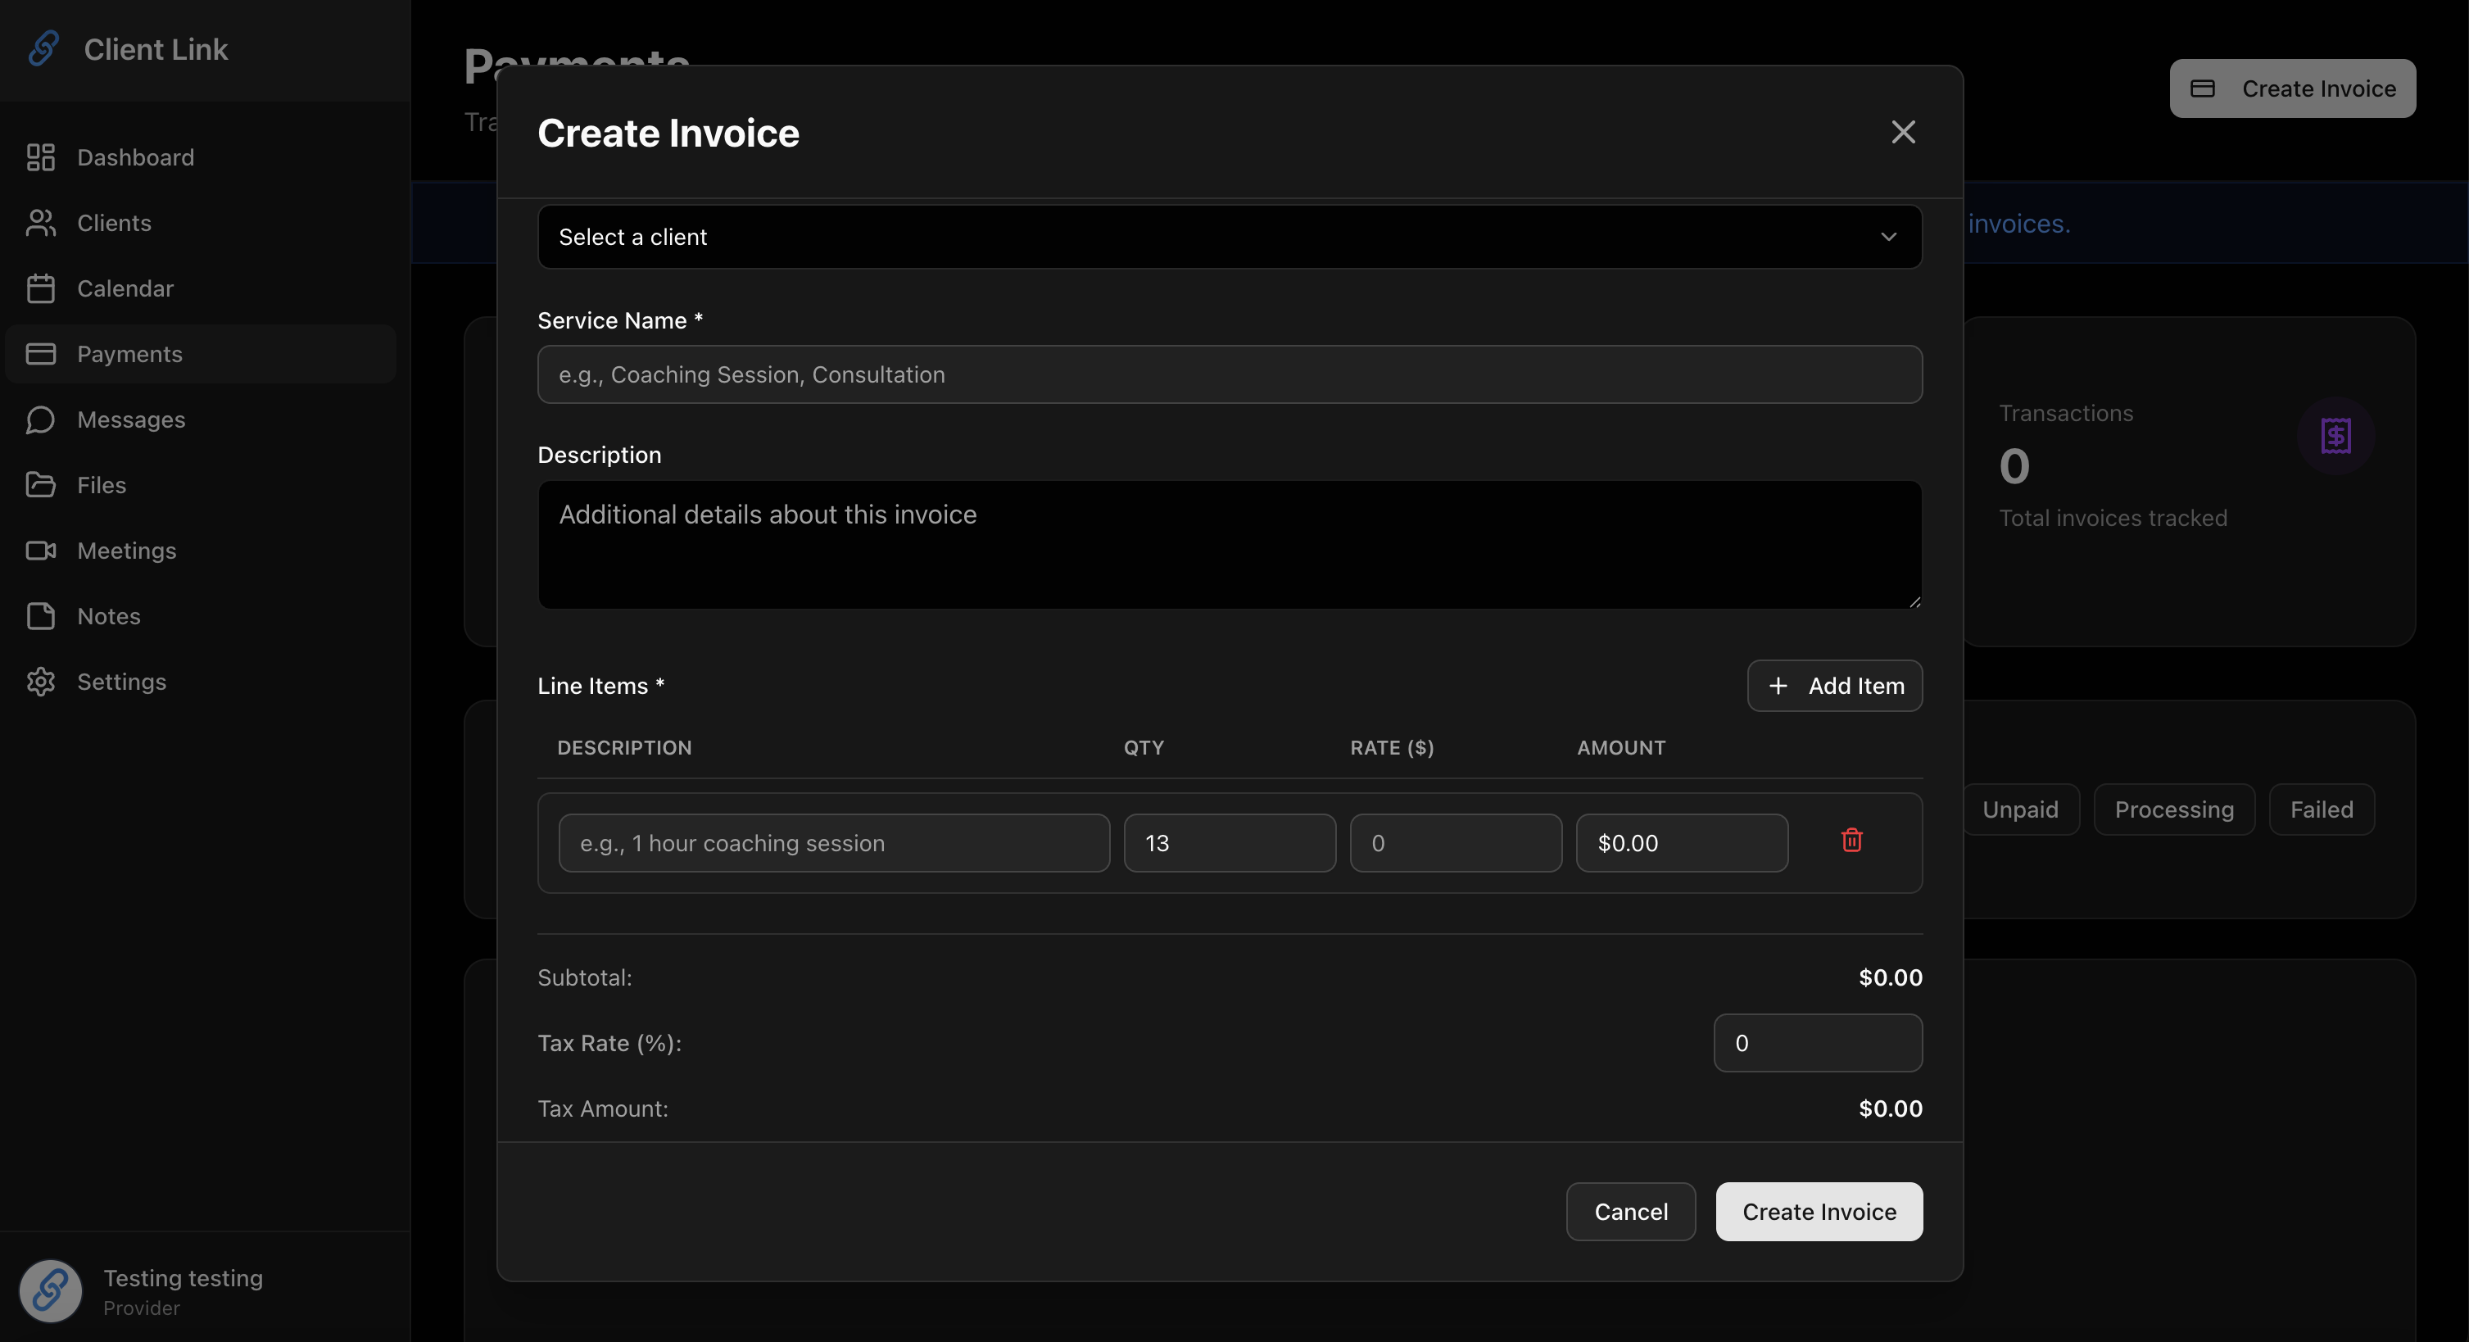This screenshot has width=2469, height=1342.
Task: Expand client list via chevron arrow
Action: pyautogui.click(x=1887, y=237)
